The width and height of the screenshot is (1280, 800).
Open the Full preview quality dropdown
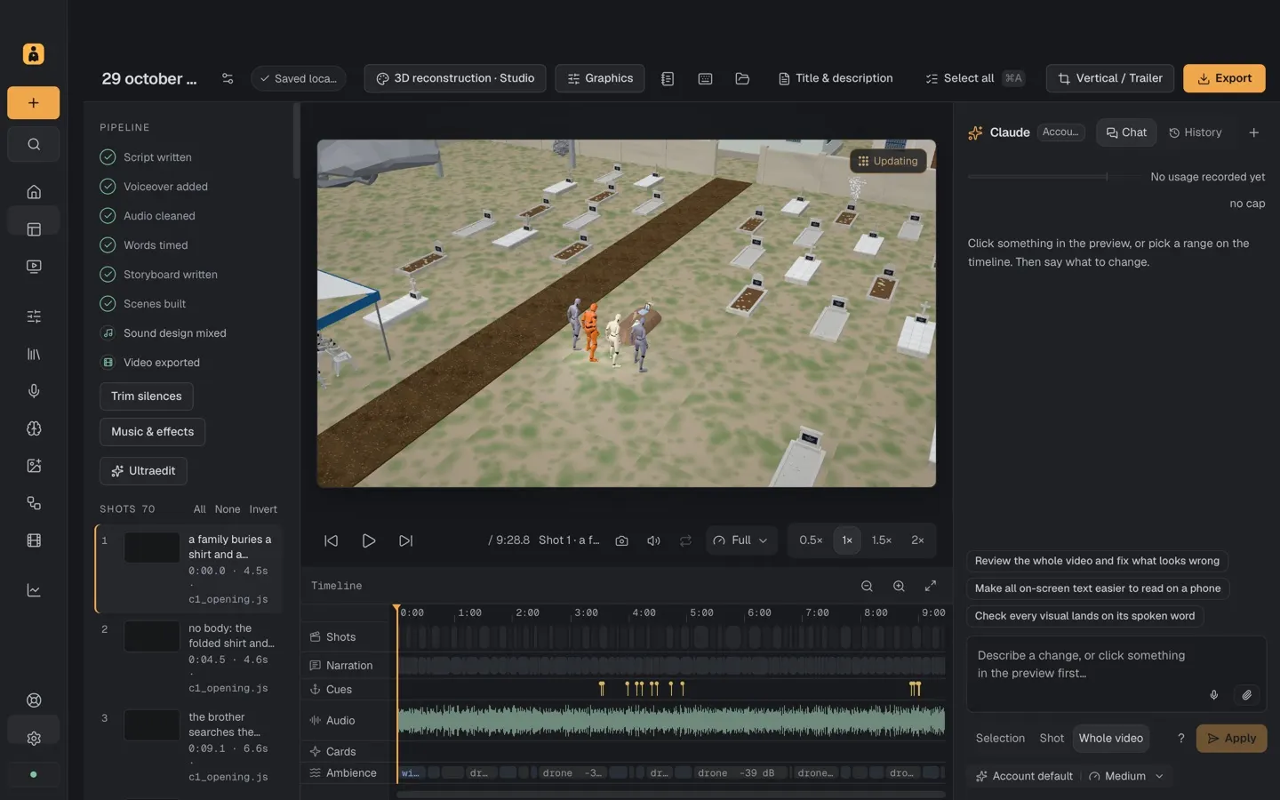tap(741, 540)
